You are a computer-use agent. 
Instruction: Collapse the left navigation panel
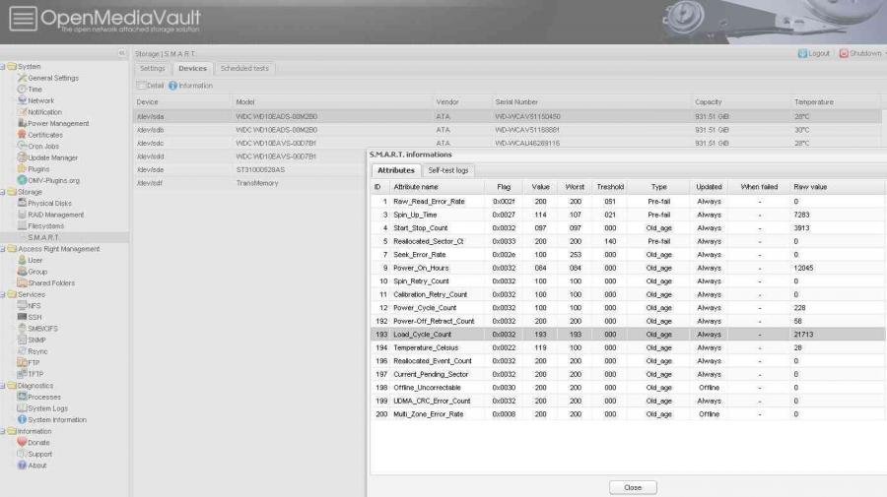point(122,53)
